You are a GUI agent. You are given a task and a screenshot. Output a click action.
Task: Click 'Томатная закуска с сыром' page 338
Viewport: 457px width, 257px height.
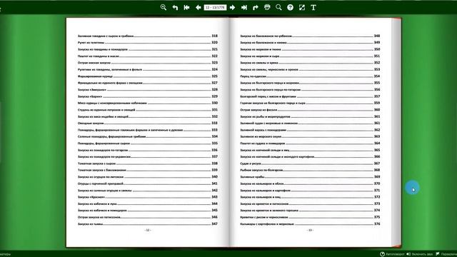click(148, 163)
